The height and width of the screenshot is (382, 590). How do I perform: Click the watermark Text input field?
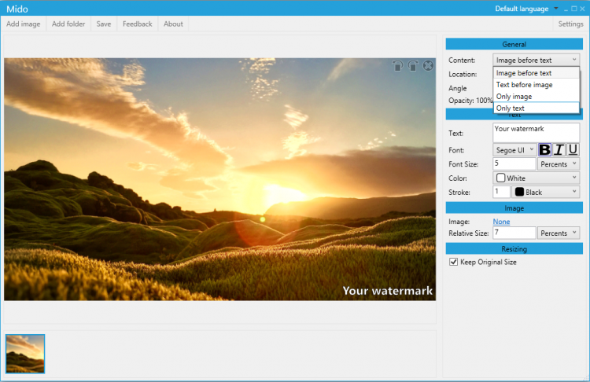click(536, 133)
